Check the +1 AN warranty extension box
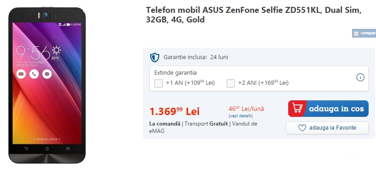376x170 pixels. [159, 83]
